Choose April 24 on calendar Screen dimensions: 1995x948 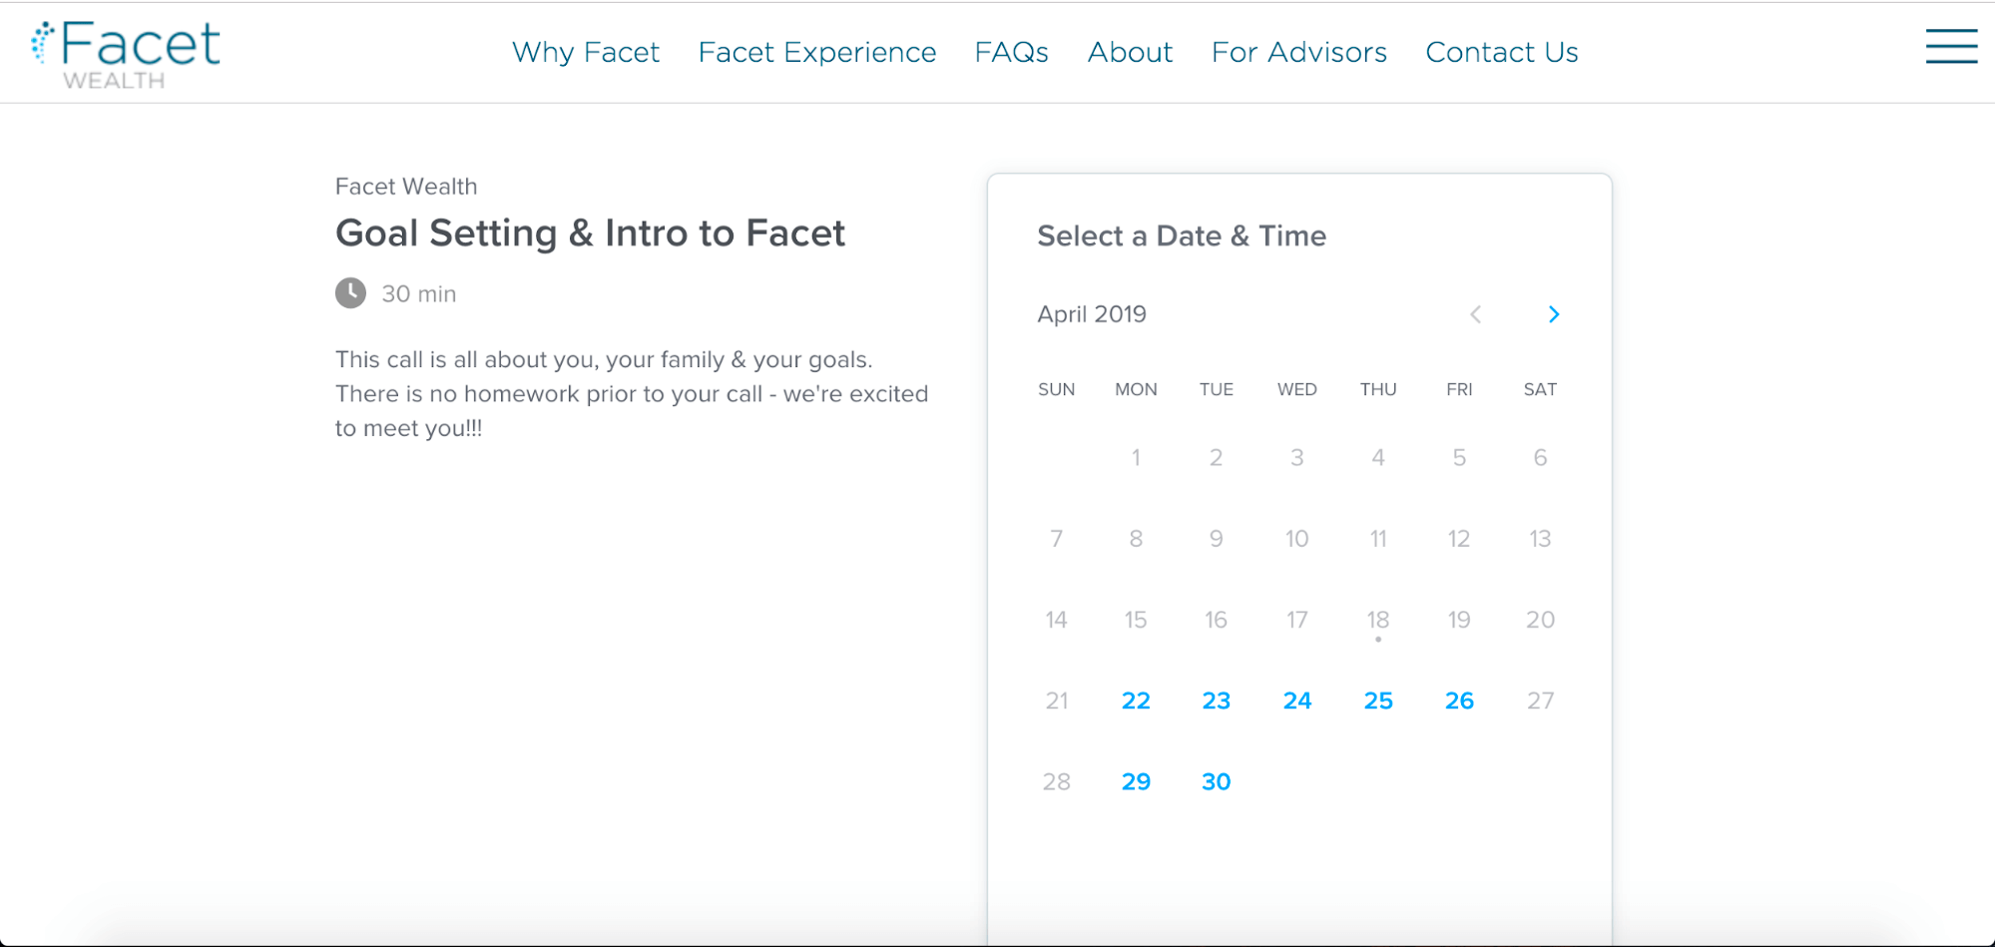(1296, 701)
